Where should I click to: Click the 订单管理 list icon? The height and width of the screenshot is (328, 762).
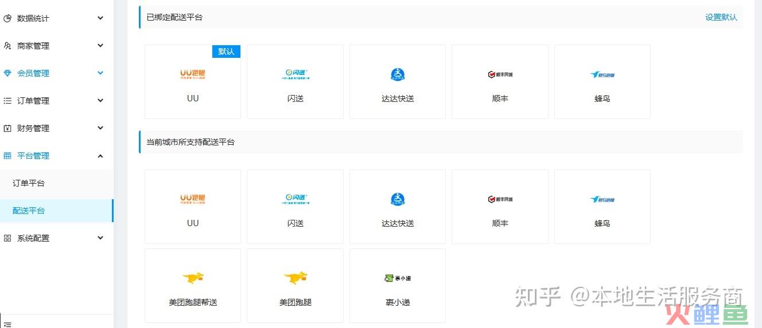(7, 101)
